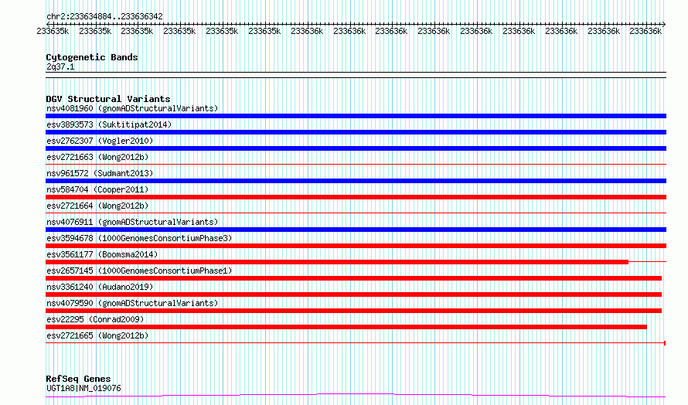Click the red bar under esv2657145
Screen dimensions: 688x405
tap(353, 278)
